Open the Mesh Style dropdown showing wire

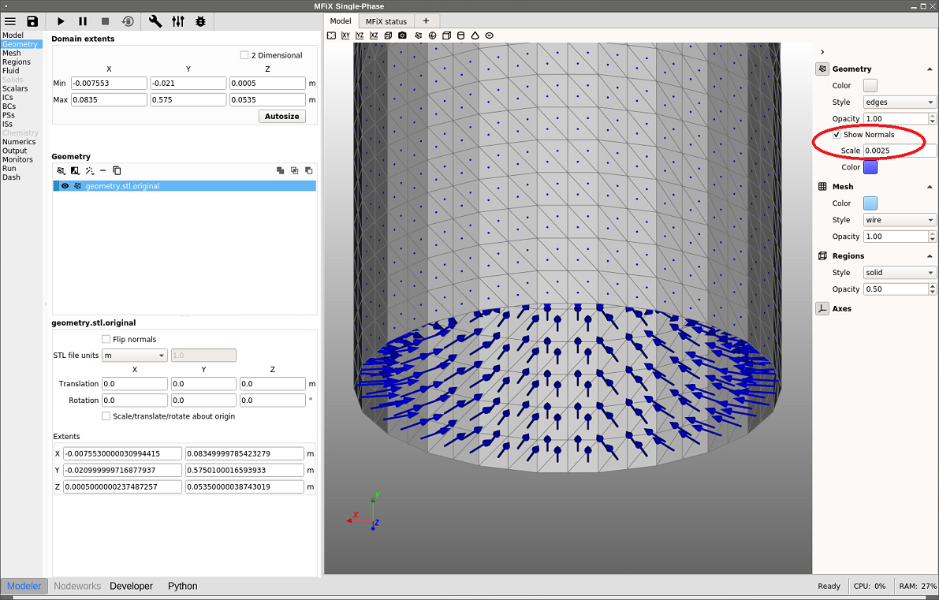click(899, 219)
